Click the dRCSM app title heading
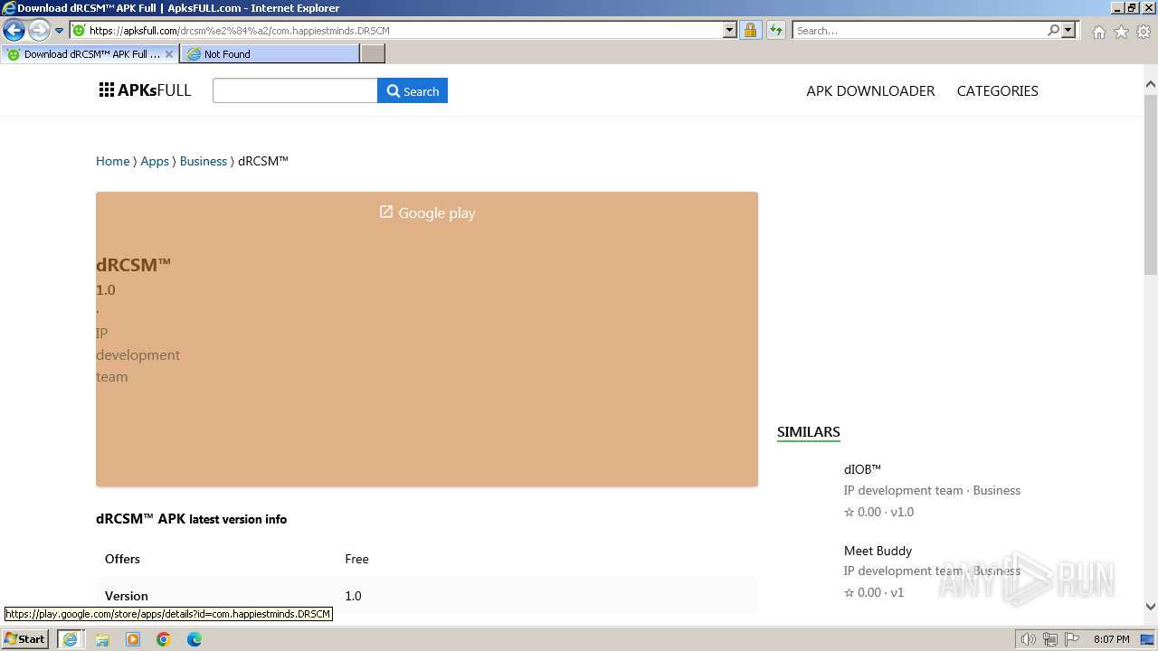Screen dimensions: 1158x651 (134, 264)
